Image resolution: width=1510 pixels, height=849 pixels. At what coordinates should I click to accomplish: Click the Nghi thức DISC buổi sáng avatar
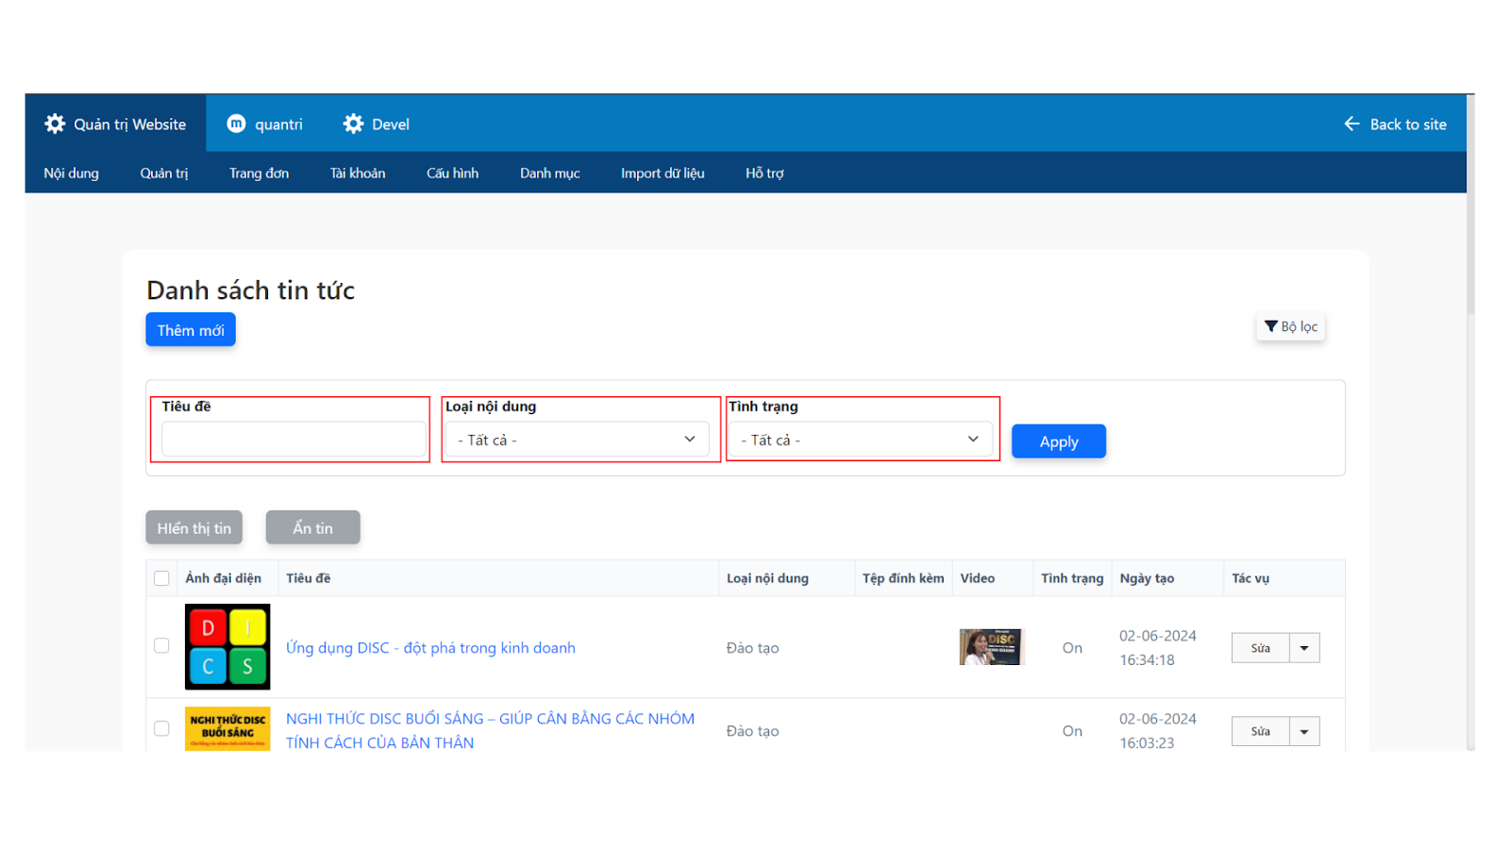(x=227, y=729)
